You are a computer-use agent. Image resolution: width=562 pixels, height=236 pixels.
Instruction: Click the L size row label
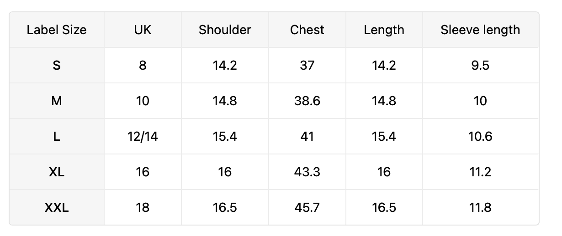point(57,137)
